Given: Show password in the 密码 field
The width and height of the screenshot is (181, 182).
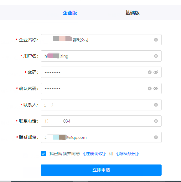Looking at the screenshot, I should tap(156, 72).
